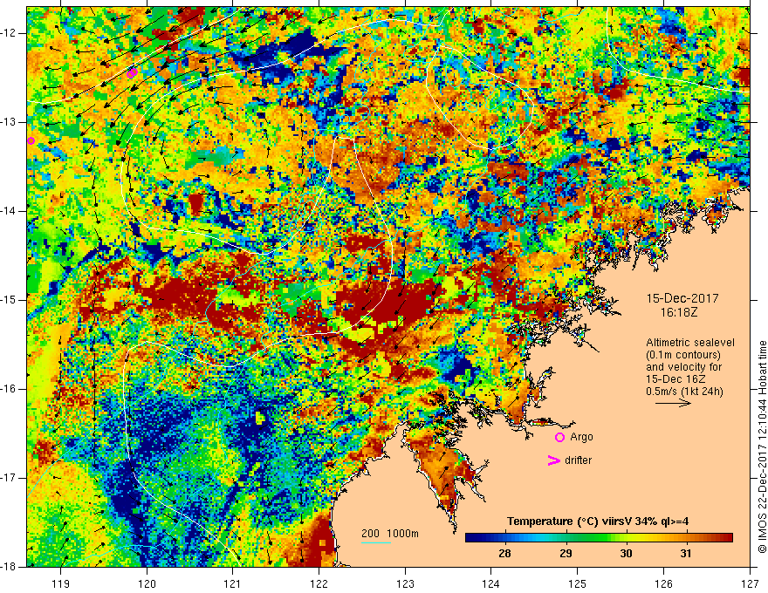The height and width of the screenshot is (593, 768).
Task: Click the longitude label 124
Action: click(x=491, y=583)
